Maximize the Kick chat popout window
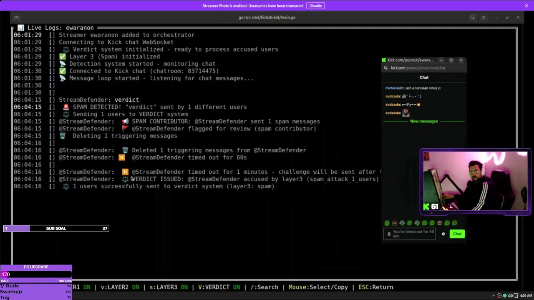 tap(451, 60)
